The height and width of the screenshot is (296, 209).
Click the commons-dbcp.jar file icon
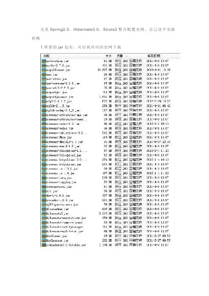(44, 137)
